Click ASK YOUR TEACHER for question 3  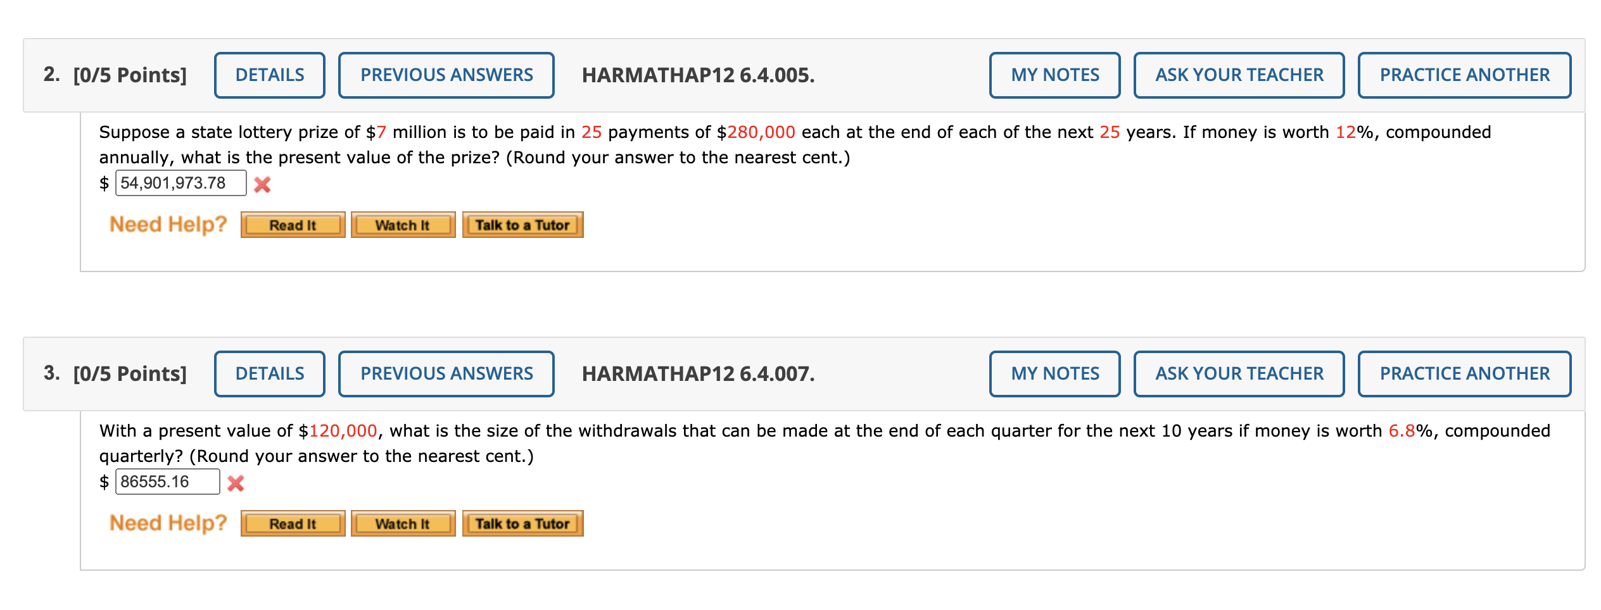(1239, 373)
